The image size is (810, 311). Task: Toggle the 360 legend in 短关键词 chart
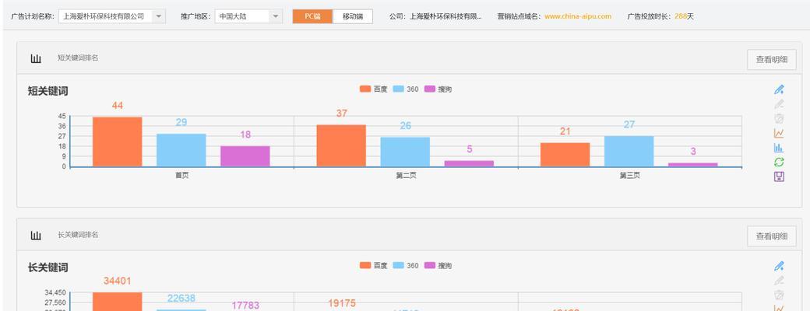(x=406, y=89)
